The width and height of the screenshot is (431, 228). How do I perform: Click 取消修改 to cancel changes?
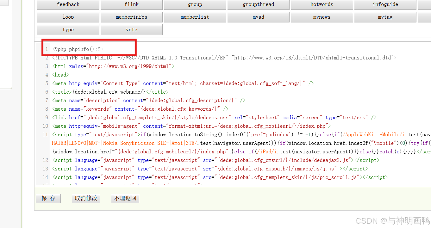[x=86, y=198]
